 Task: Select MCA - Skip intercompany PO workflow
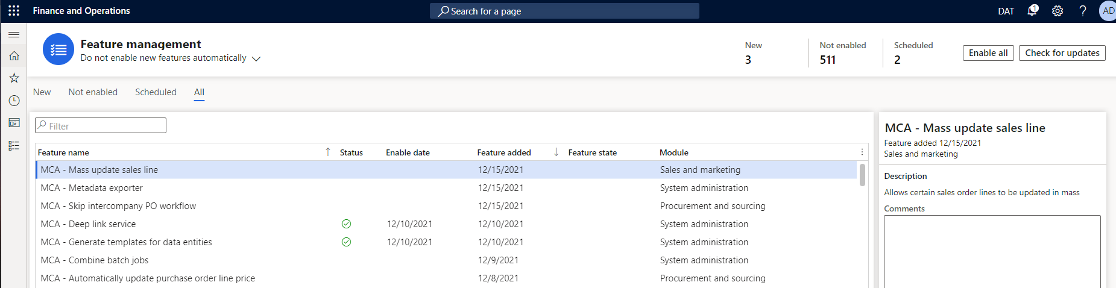pyautogui.click(x=446, y=206)
